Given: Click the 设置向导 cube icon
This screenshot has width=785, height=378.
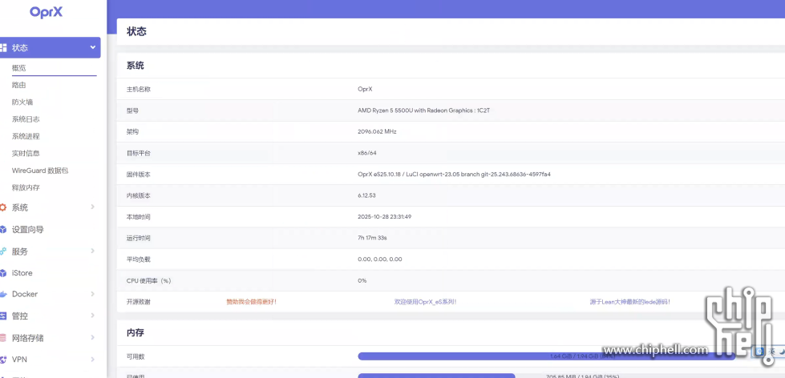Looking at the screenshot, I should coord(3,230).
